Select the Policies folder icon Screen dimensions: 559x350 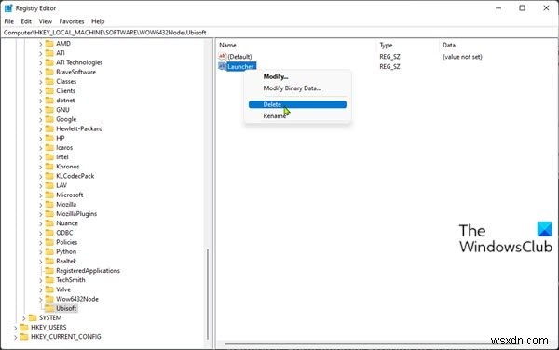(x=49, y=242)
